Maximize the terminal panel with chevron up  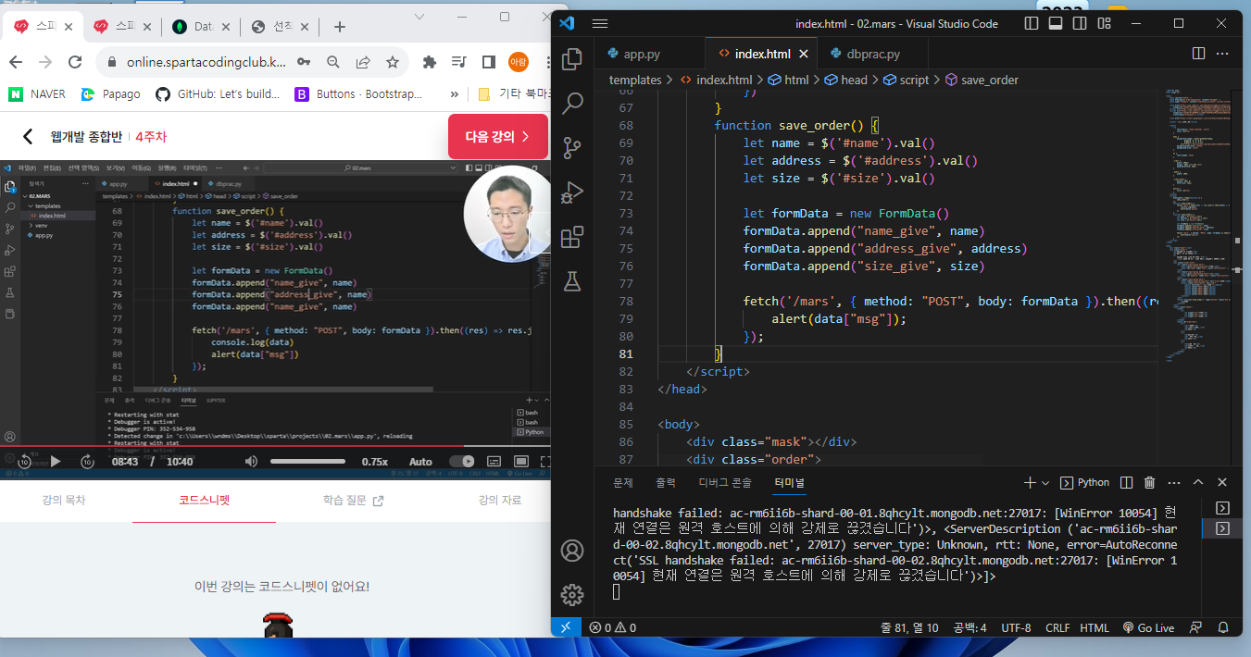[1198, 482]
